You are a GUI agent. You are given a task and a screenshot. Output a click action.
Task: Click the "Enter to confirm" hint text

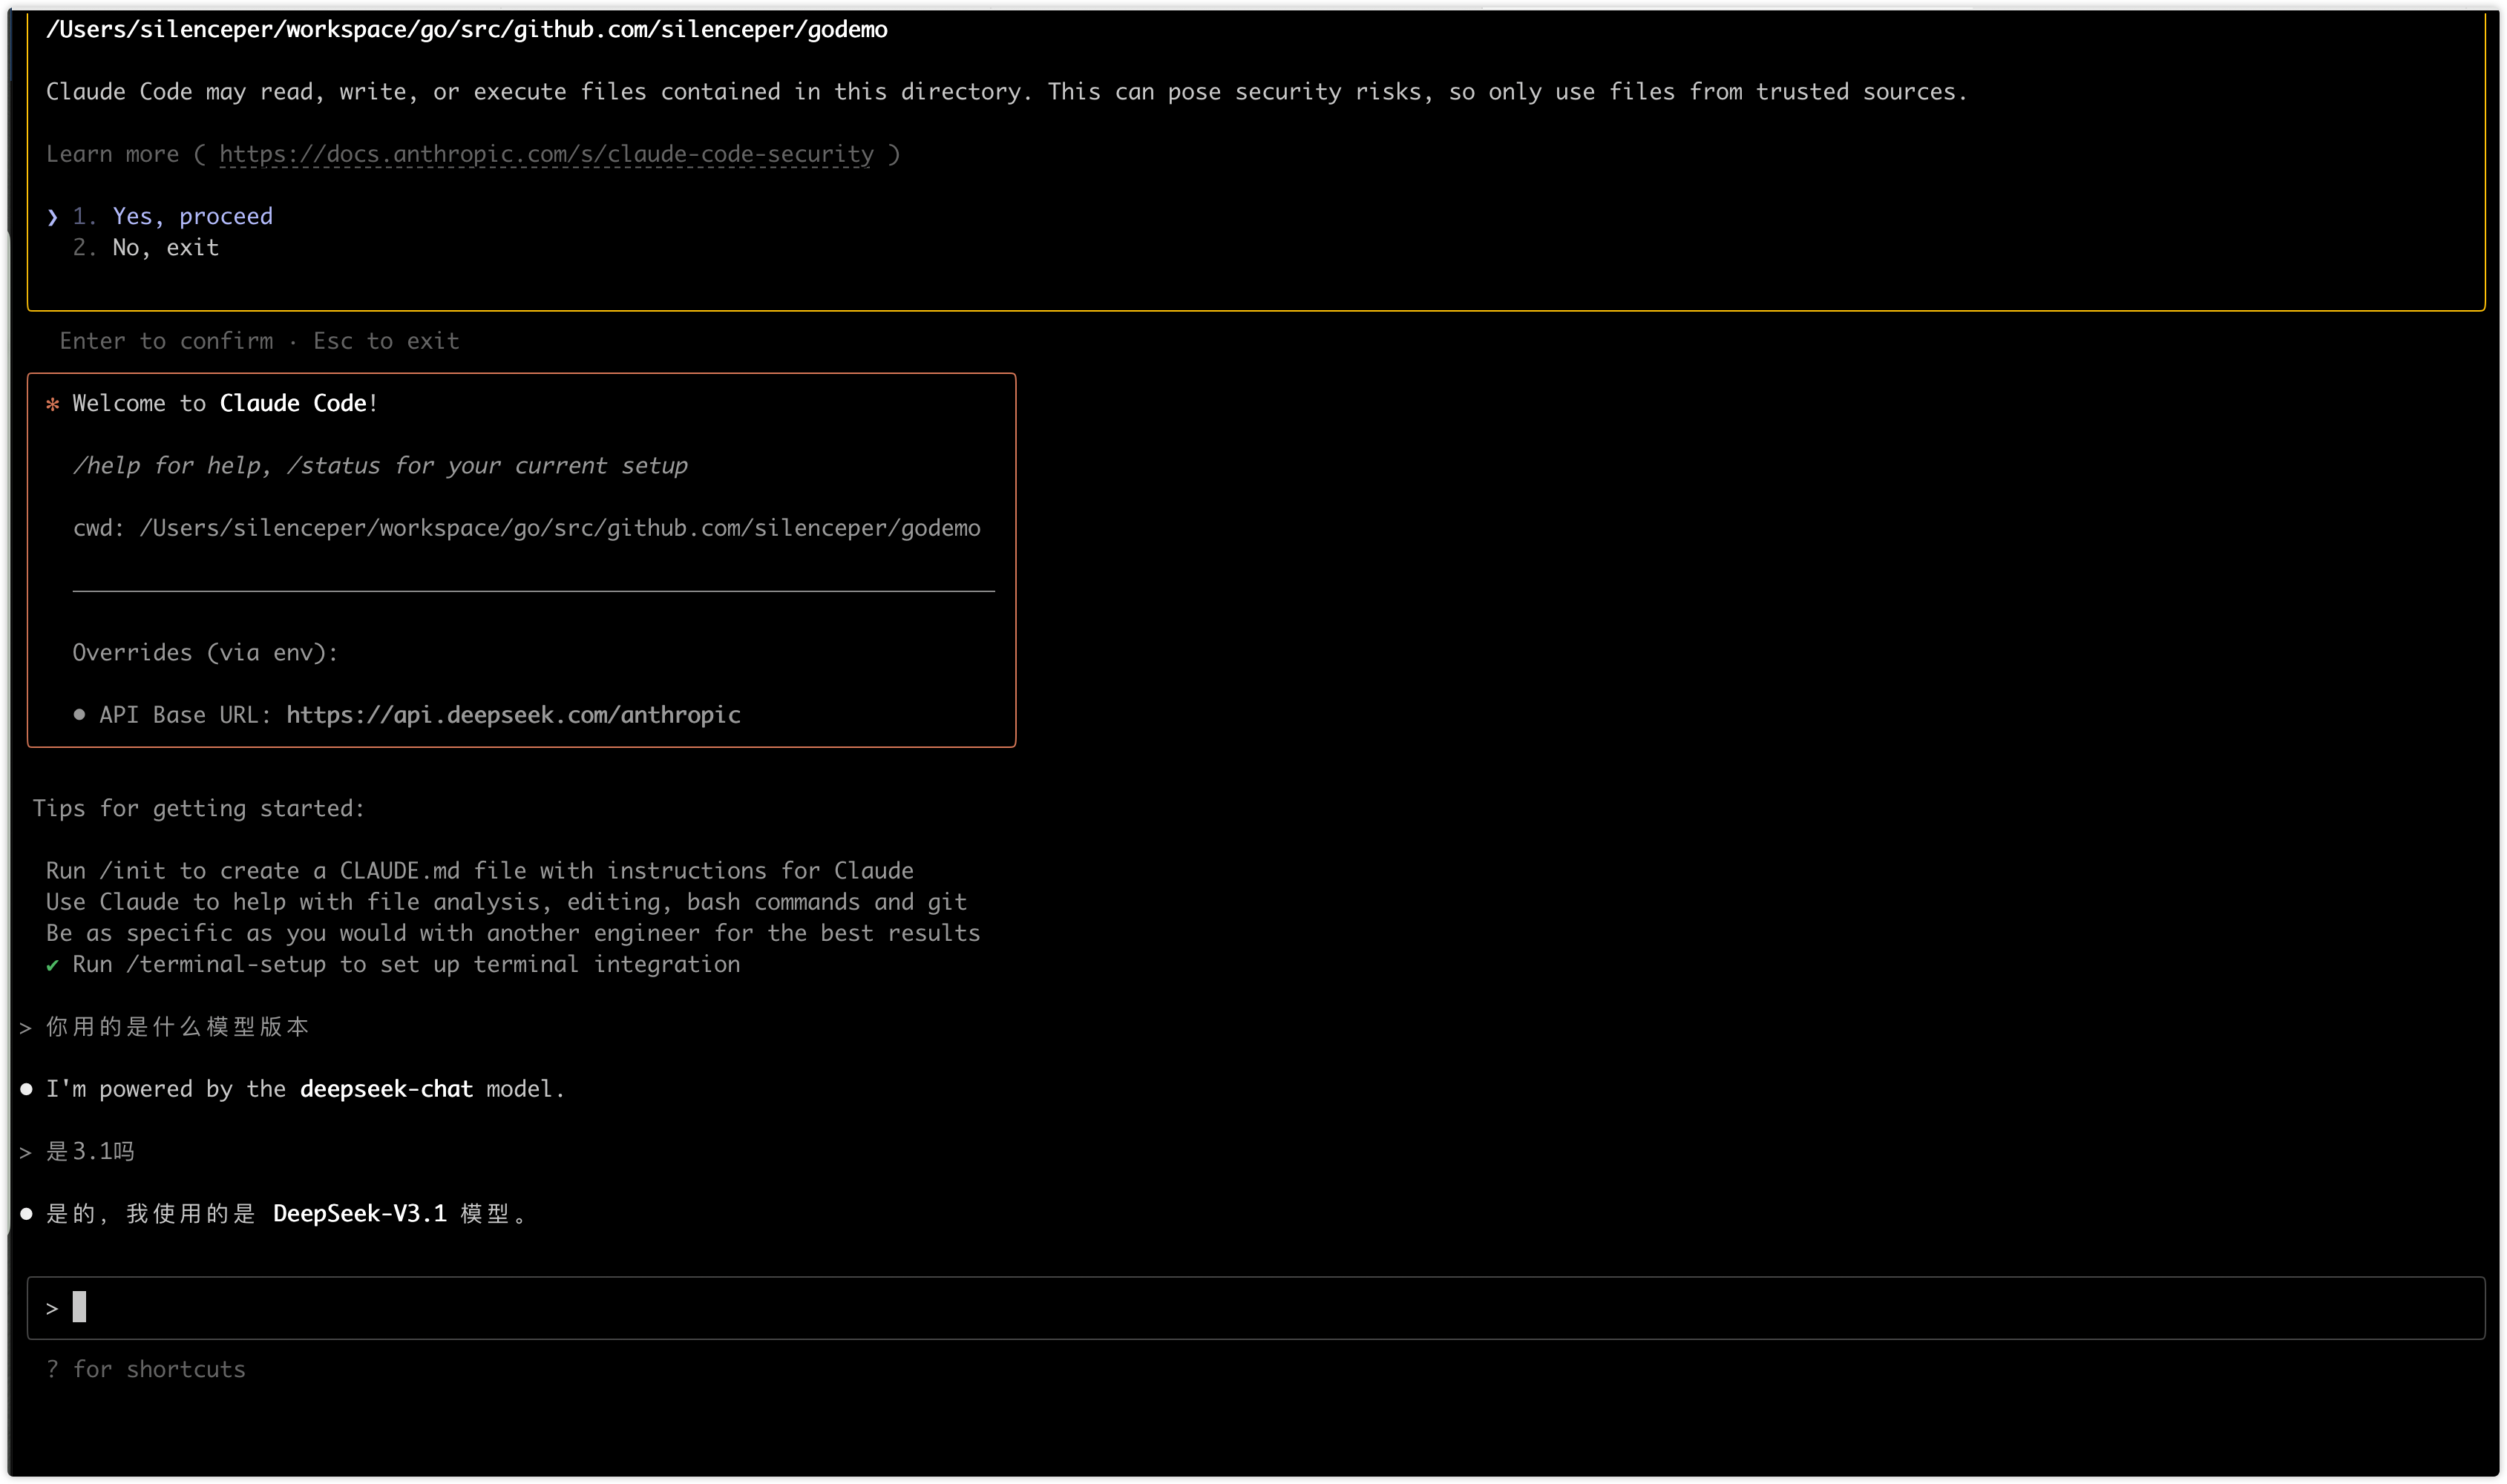tap(166, 341)
